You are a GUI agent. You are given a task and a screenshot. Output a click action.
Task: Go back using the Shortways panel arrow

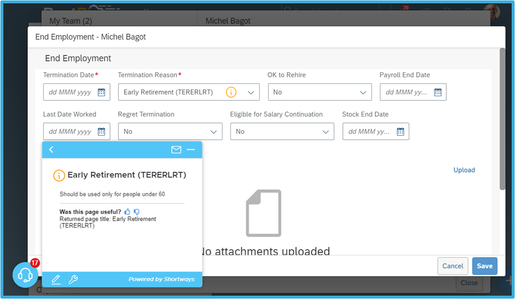tap(51, 149)
